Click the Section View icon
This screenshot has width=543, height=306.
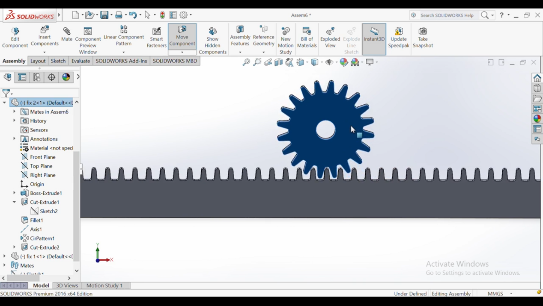click(279, 62)
